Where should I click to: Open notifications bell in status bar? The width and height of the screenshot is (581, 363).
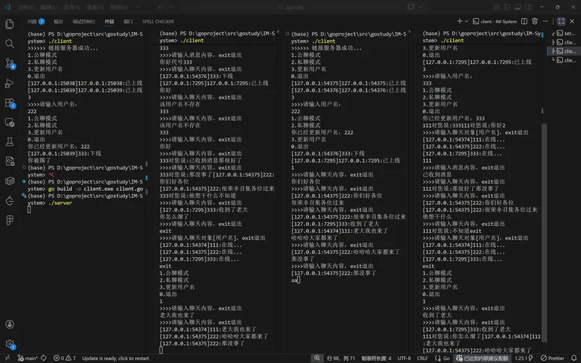tap(574, 358)
